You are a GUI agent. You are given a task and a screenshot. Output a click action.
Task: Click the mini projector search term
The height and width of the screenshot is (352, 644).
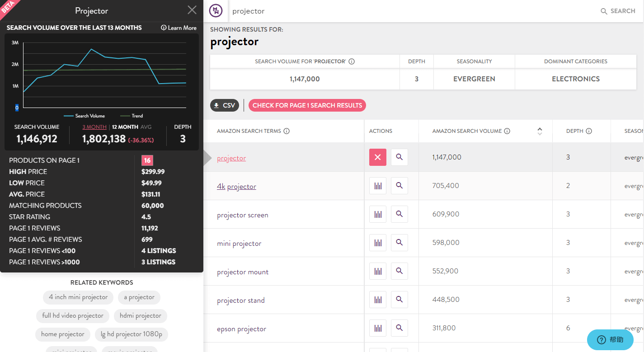[x=239, y=244]
